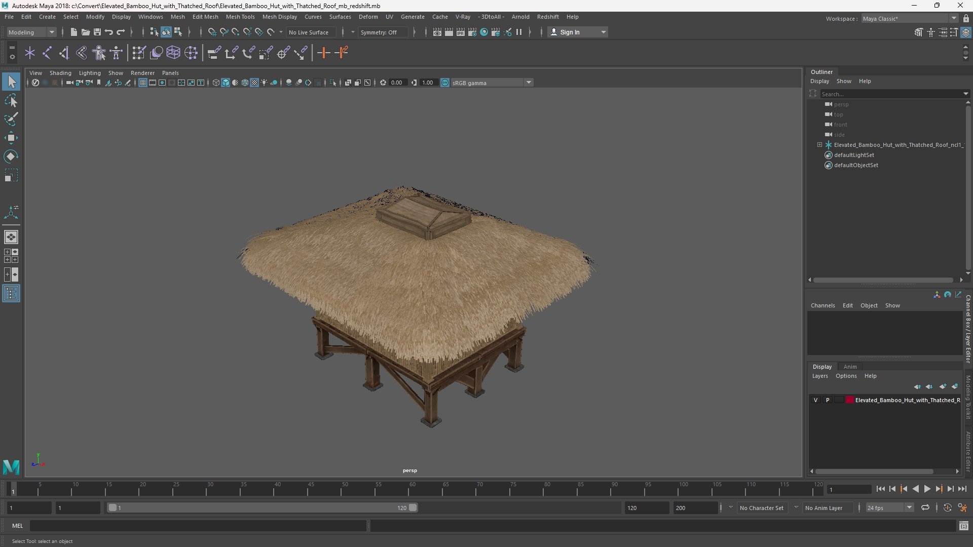973x547 pixels.
Task: Click create new layer icon in Layer Editor
Action: tap(943, 386)
